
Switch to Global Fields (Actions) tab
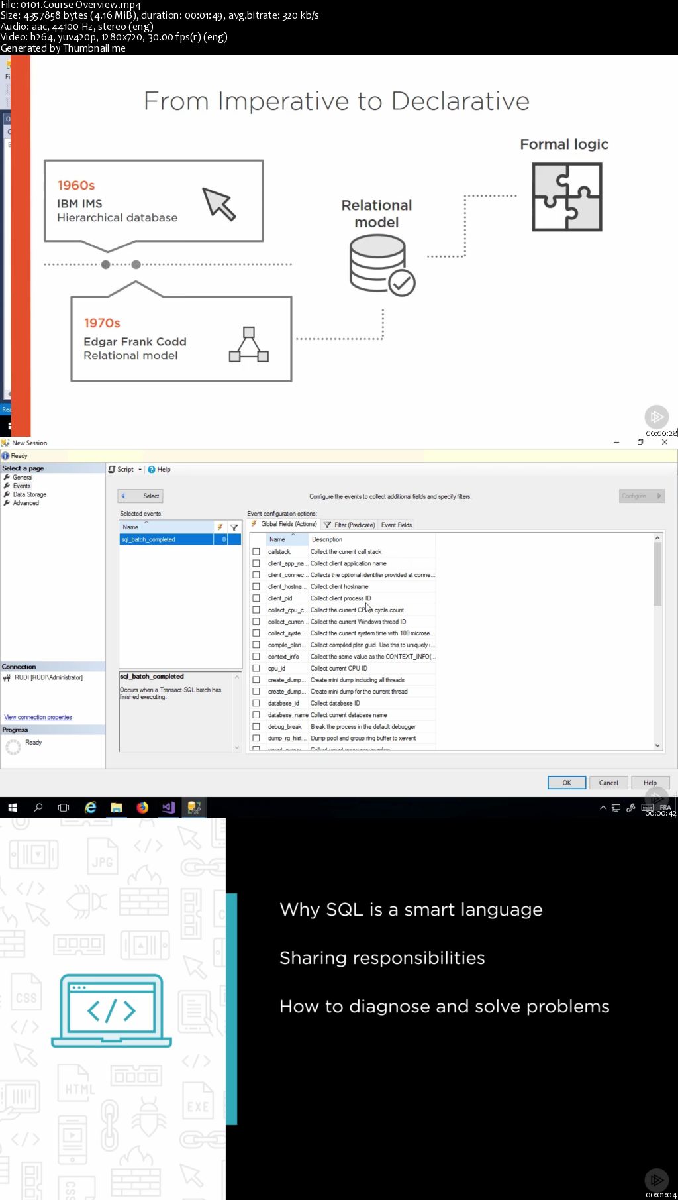pos(284,524)
